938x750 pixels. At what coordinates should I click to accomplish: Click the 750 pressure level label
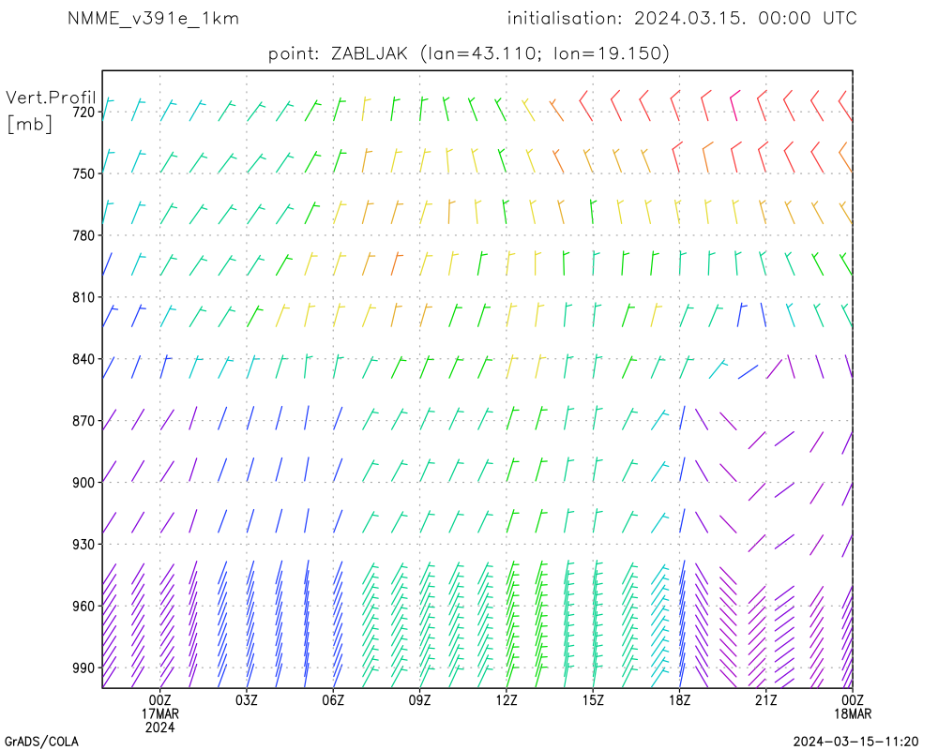click(x=83, y=174)
